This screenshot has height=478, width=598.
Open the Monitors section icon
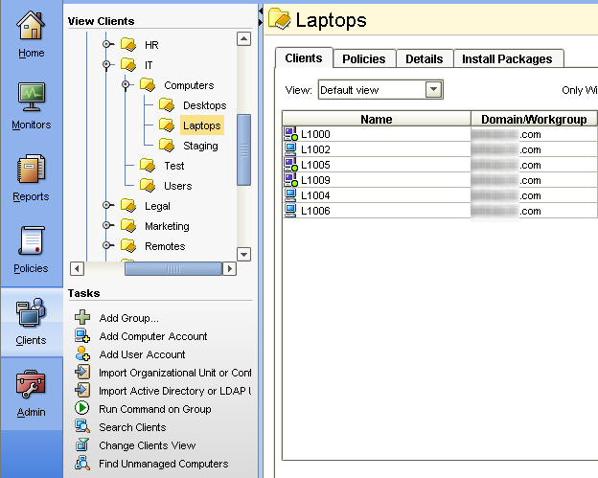32,97
